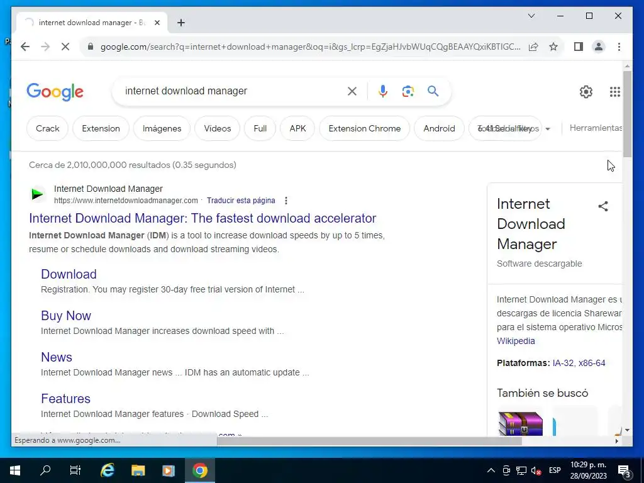Open Task View on the taskbar
Screen dimensions: 644x483
pyautogui.click(x=75, y=470)
